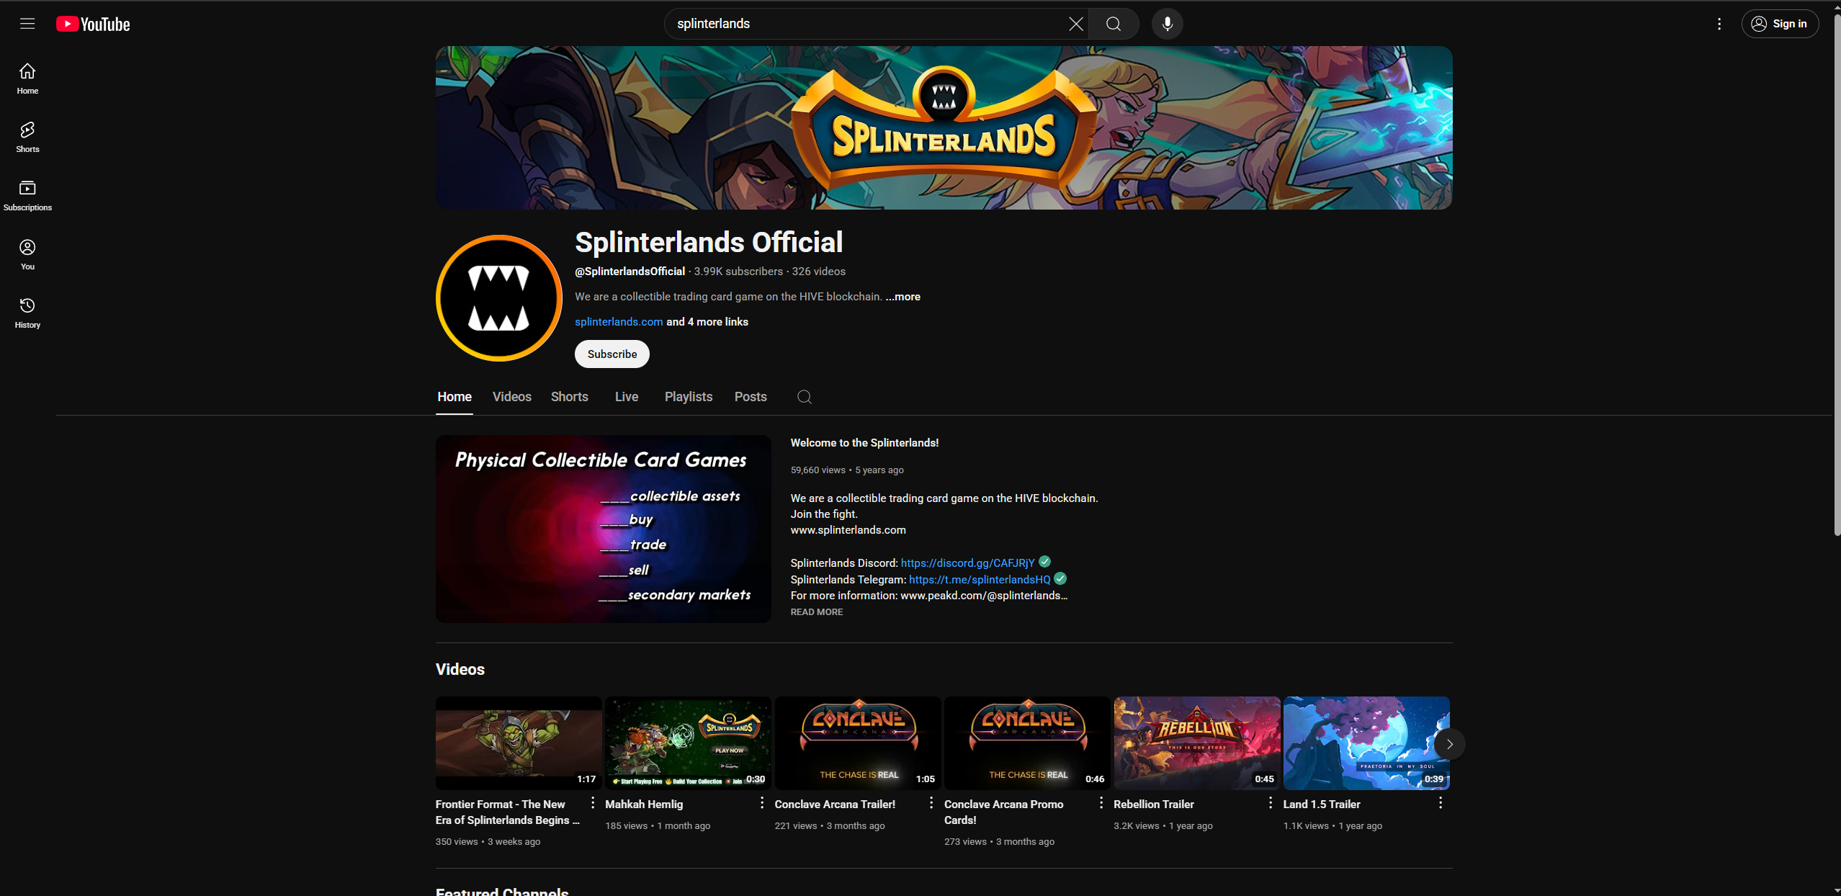Switch to the Playlists tab
This screenshot has height=896, width=1841.
688,397
